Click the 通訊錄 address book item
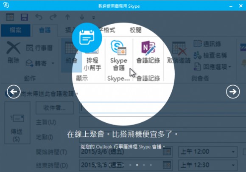Viewport: 246px width, 172px height. tap(207, 44)
